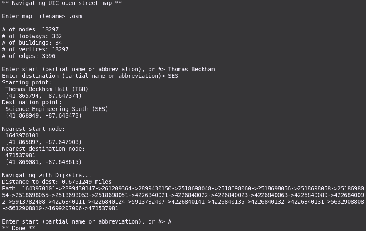This screenshot has height=231, width=366.
Task: Click the "Navigating UIC open street map" title line
Action: coord(62,3)
